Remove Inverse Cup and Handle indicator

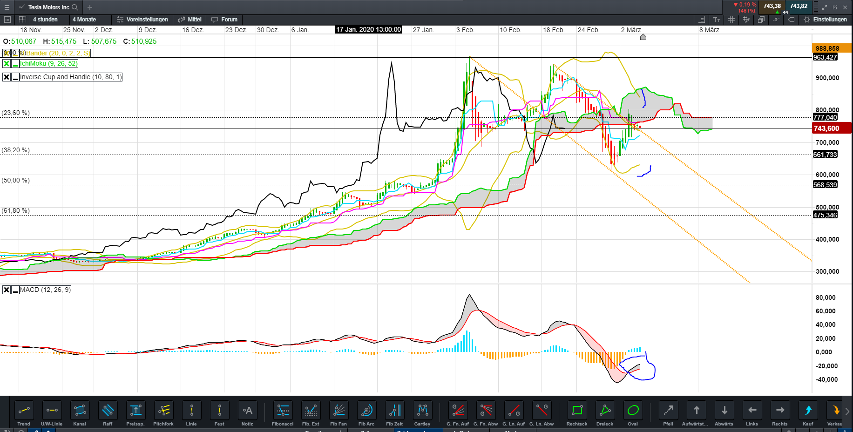pos(7,77)
